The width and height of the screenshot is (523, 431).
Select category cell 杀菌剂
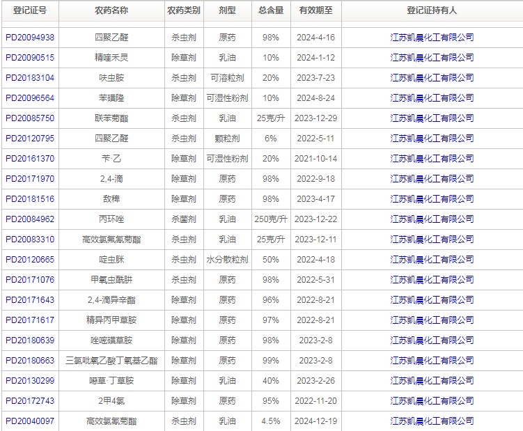184,219
